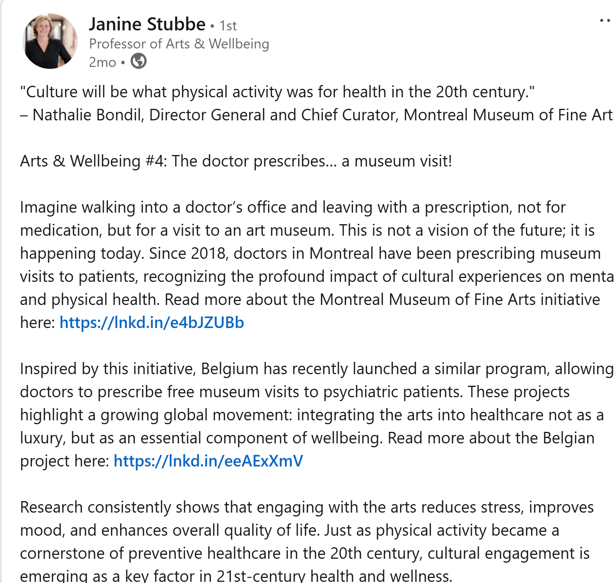Open Janine Stubbe's profile photo
The height and width of the screenshot is (583, 614).
click(50, 41)
